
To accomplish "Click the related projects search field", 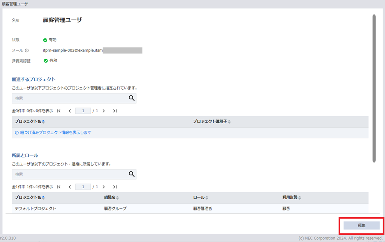I will (x=70, y=98).
